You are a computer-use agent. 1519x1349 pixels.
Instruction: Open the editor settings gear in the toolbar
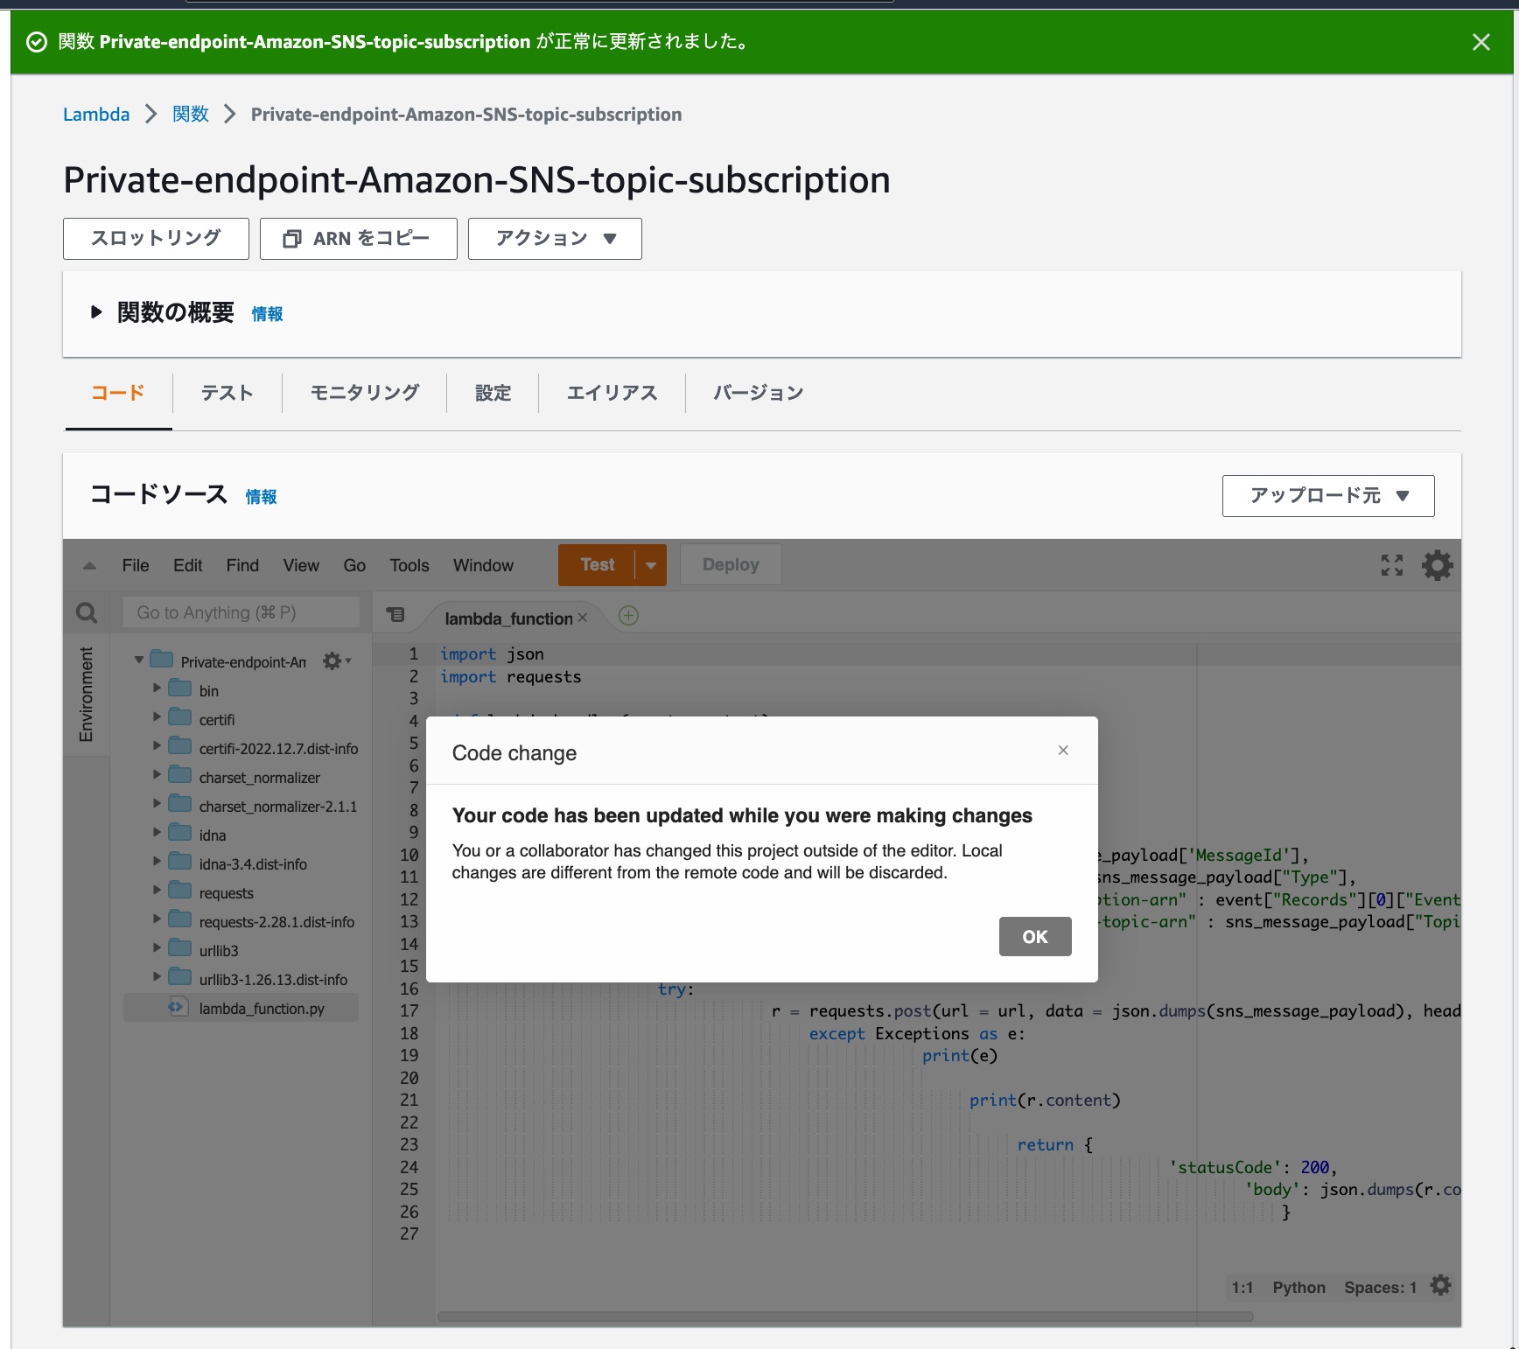tap(1436, 564)
